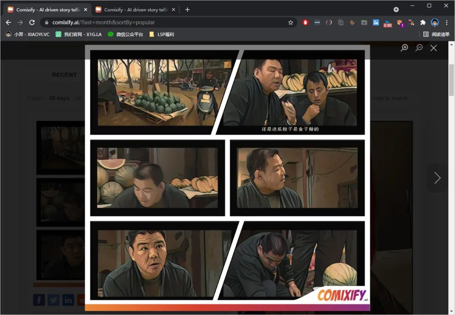
Task: Open Chrome's three-dot menu
Action: [x=447, y=22]
